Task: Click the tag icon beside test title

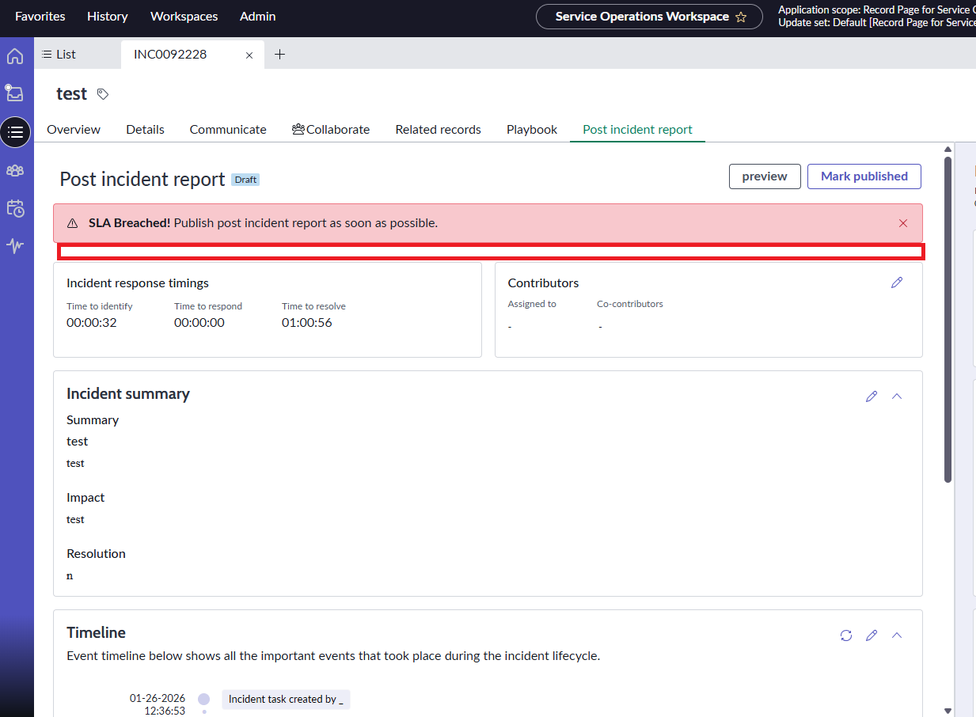Action: point(102,94)
